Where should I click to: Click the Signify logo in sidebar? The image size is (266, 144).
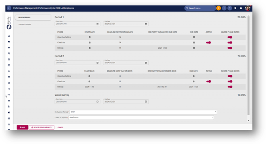pos(9,23)
